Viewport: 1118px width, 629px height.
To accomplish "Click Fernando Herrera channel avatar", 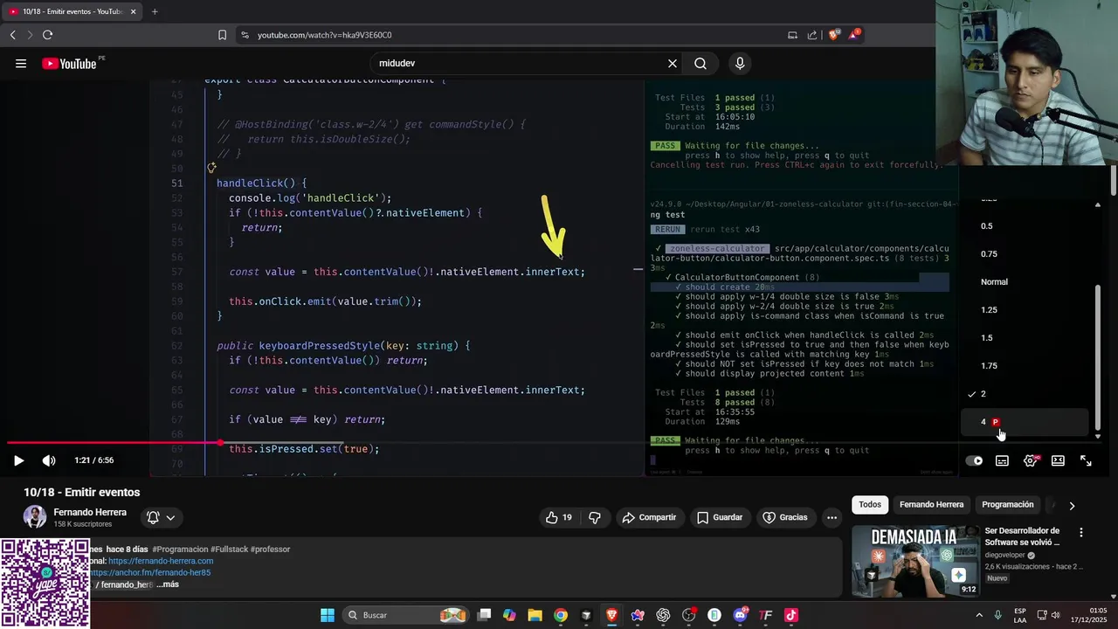I will 35,517.
